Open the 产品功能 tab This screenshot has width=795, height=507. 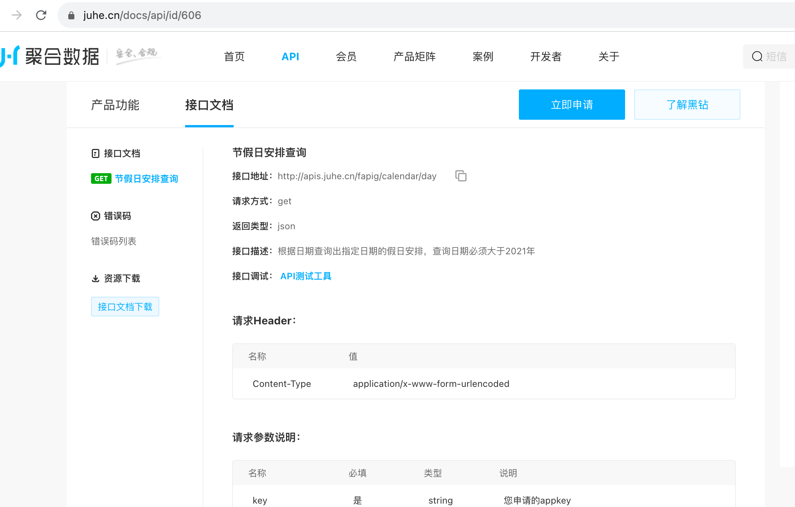(x=115, y=105)
